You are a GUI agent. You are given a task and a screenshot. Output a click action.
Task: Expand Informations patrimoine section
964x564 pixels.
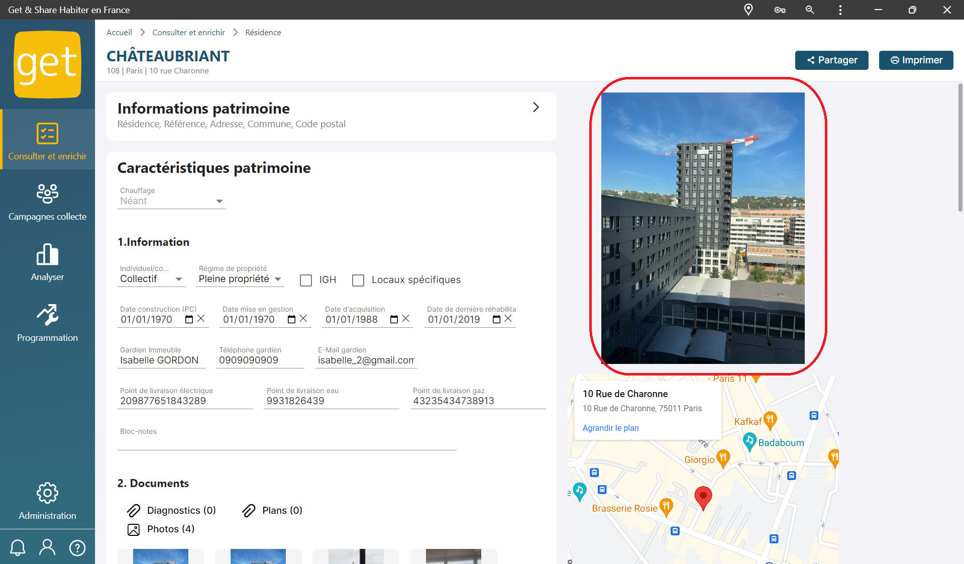pyautogui.click(x=535, y=107)
